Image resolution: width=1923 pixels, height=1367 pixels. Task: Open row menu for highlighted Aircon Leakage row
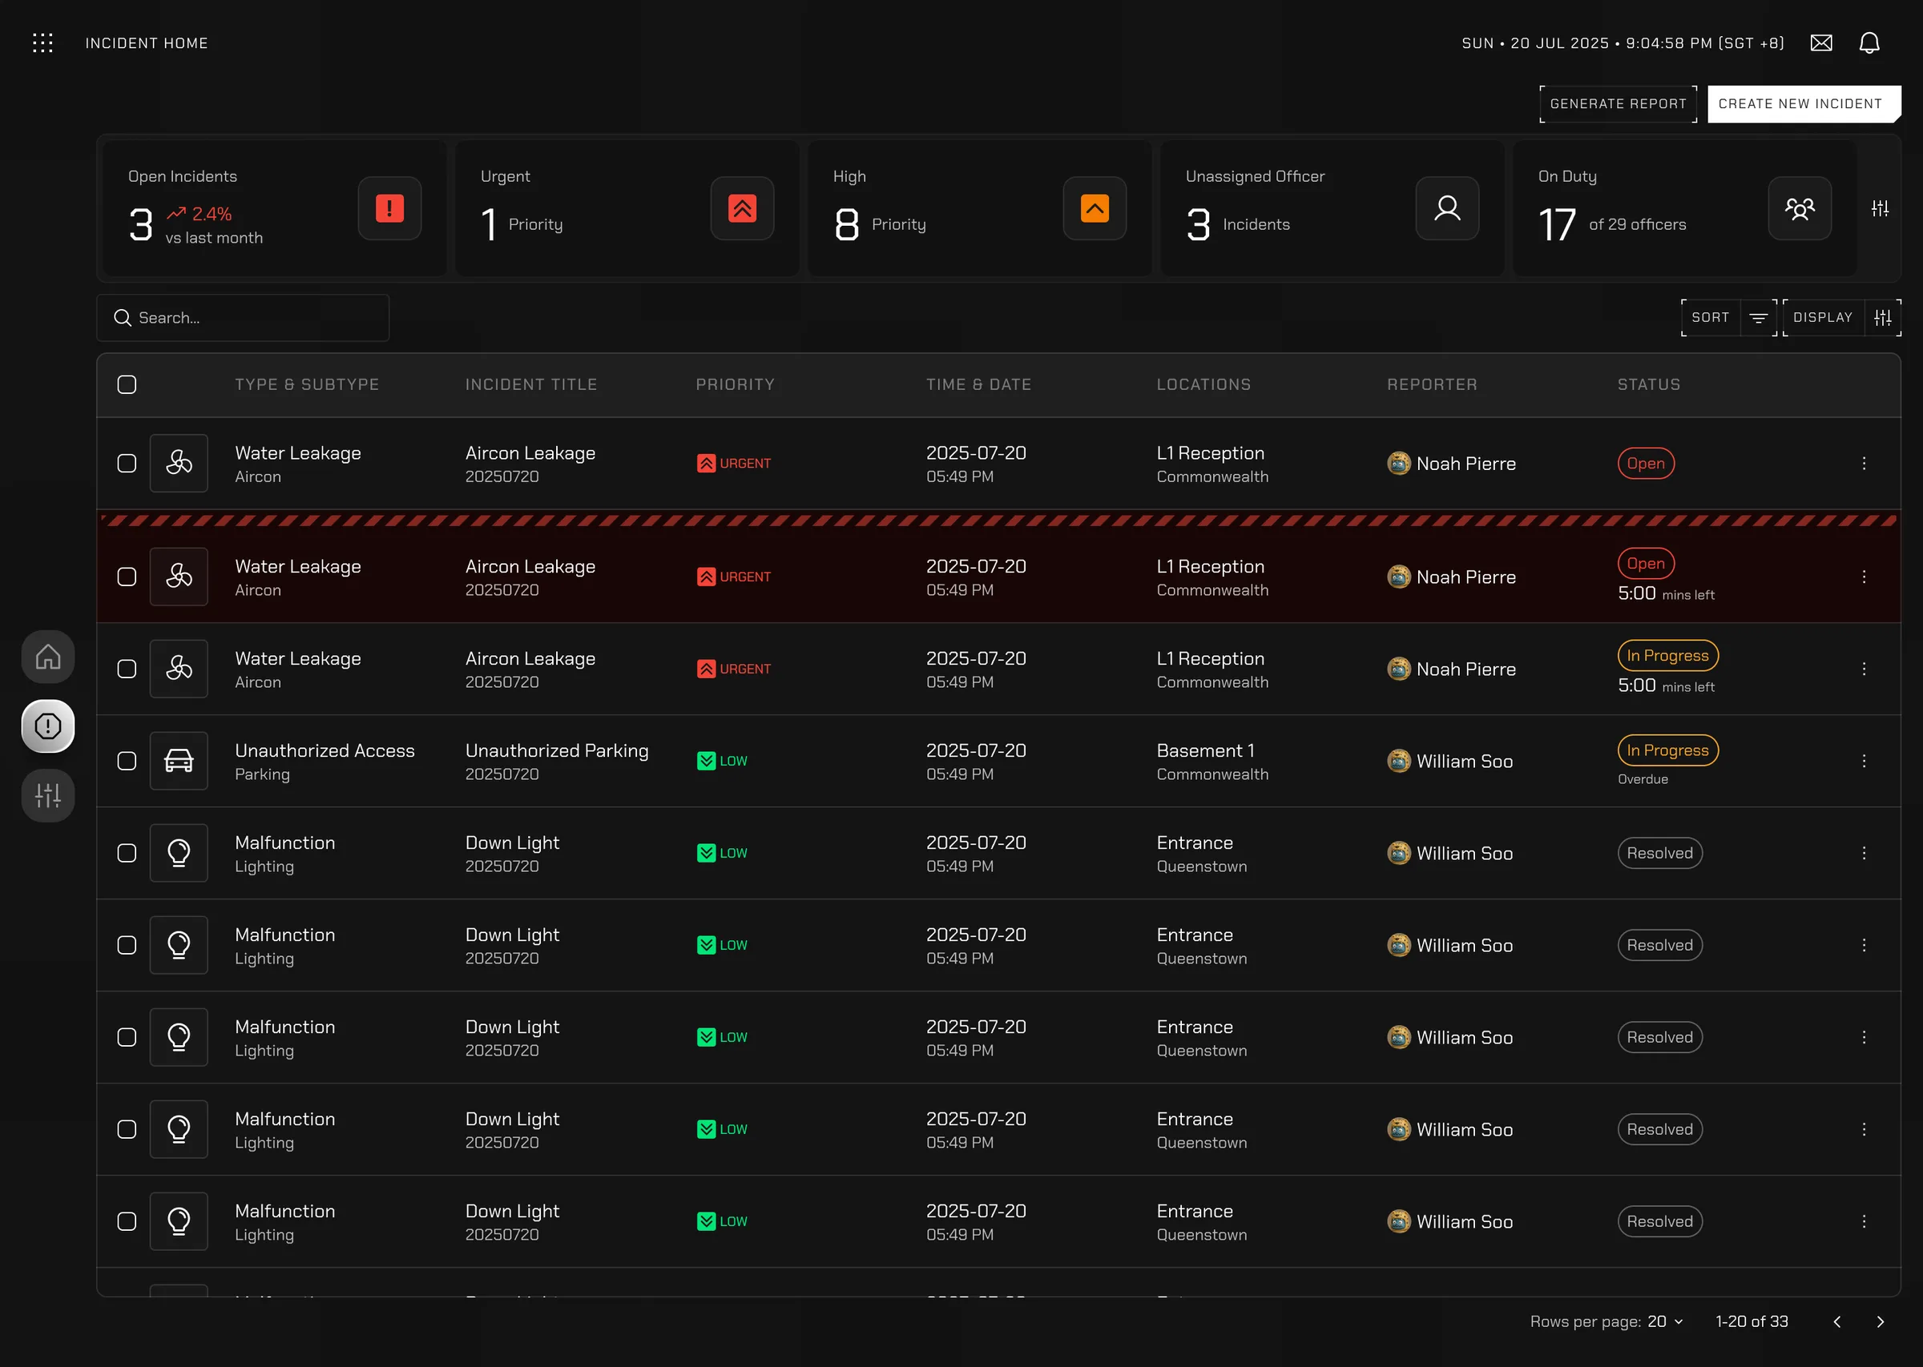tap(1864, 577)
